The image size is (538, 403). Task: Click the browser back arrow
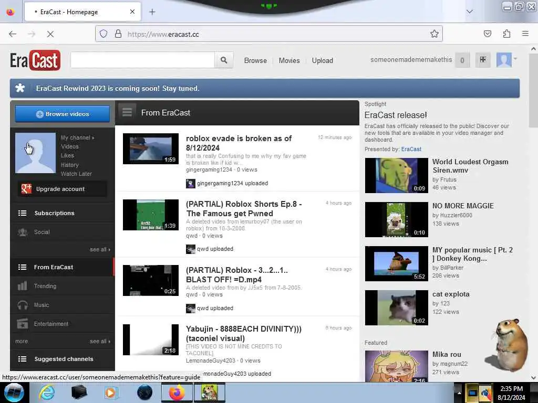click(x=13, y=34)
